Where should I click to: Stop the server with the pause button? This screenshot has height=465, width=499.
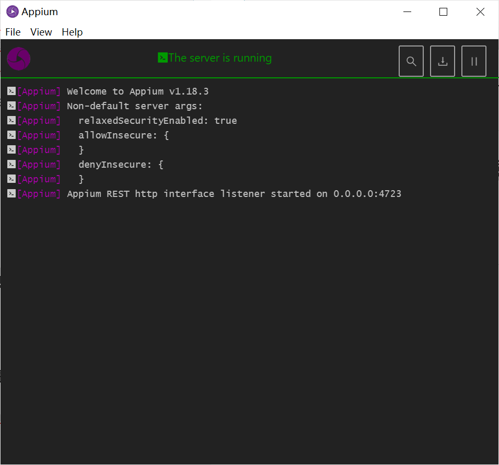point(473,61)
